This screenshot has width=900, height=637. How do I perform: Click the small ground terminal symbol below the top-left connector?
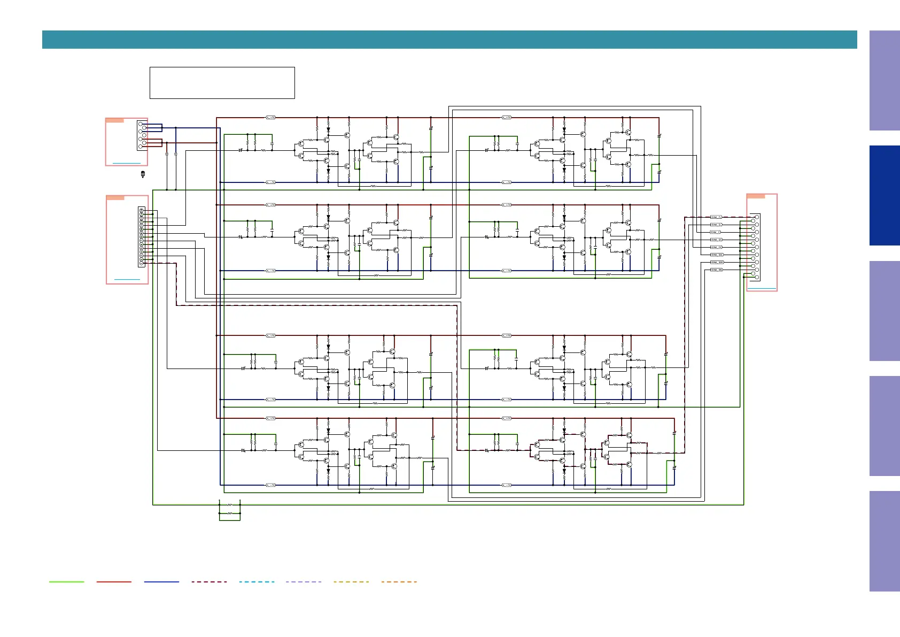click(x=143, y=174)
